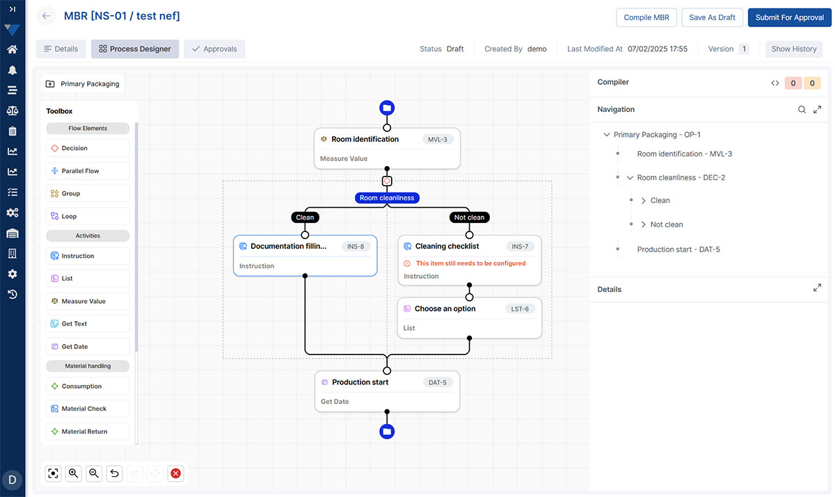This screenshot has width=835, height=497.
Task: Click Submit For Approval
Action: point(789,17)
